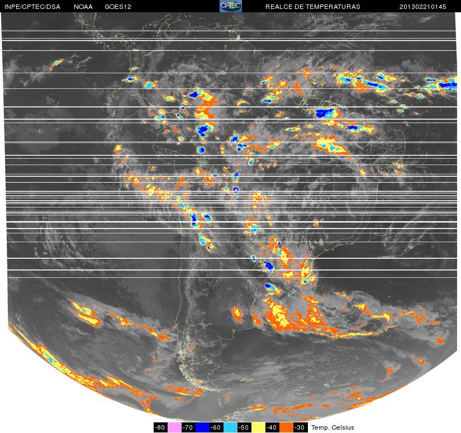Select the yellow -50 to -40 legend swatch

click(259, 427)
